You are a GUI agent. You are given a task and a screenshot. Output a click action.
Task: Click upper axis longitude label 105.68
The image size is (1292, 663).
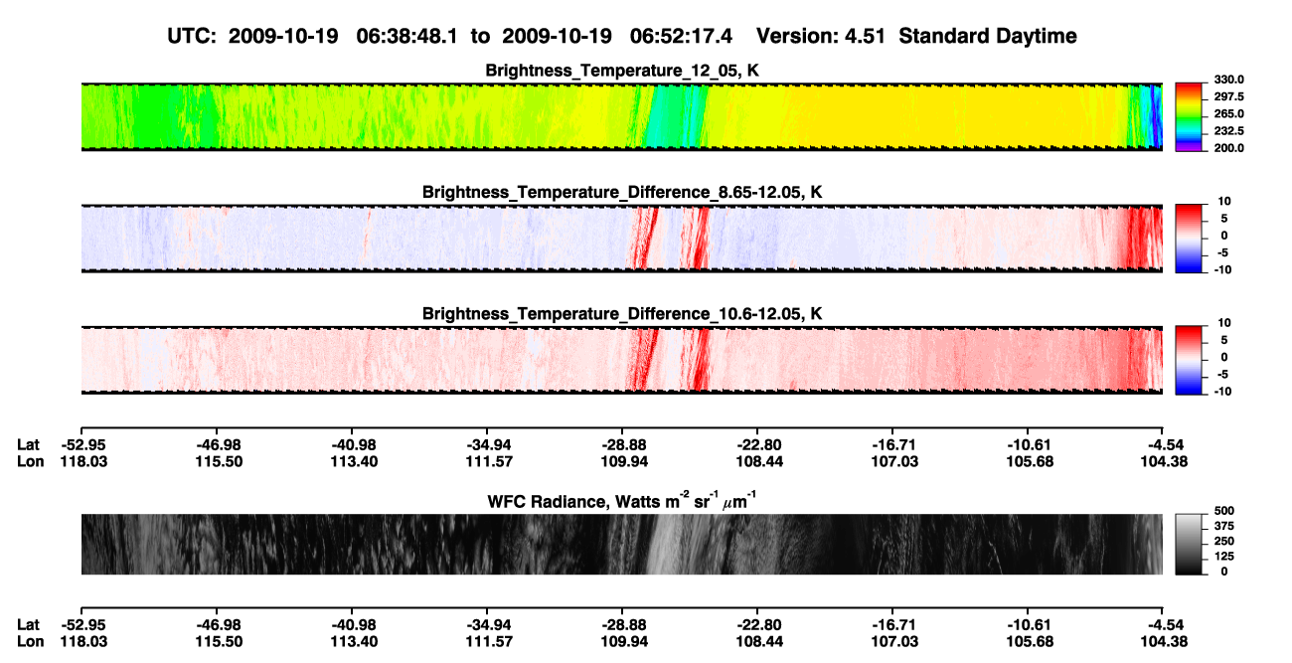(x=1028, y=461)
